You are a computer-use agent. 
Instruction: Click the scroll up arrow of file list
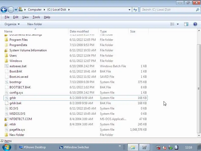click(199, 30)
